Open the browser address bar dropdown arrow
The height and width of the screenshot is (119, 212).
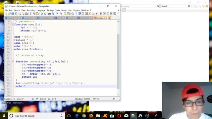tap(155, 6)
